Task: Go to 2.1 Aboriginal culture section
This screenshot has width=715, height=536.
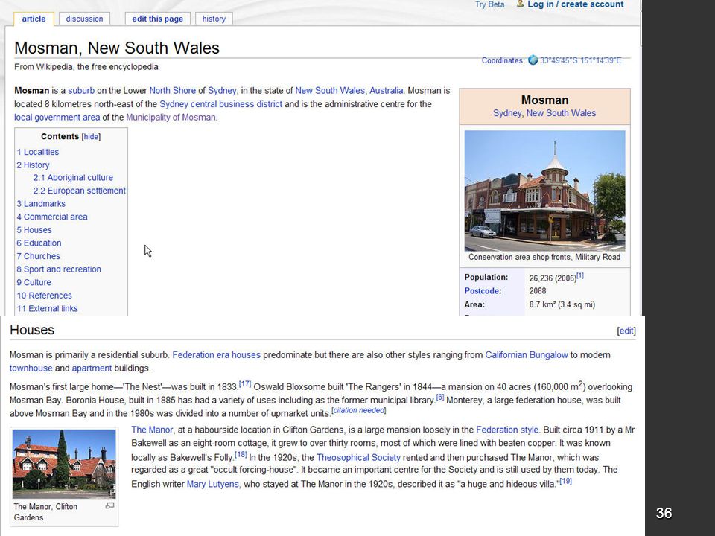Action: [73, 178]
